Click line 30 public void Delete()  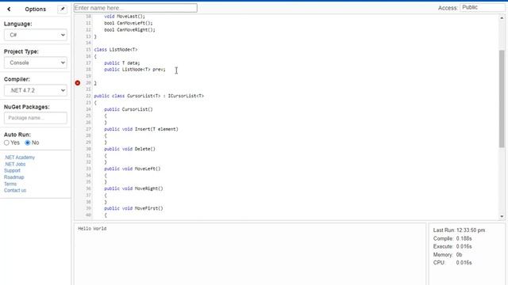click(129, 149)
